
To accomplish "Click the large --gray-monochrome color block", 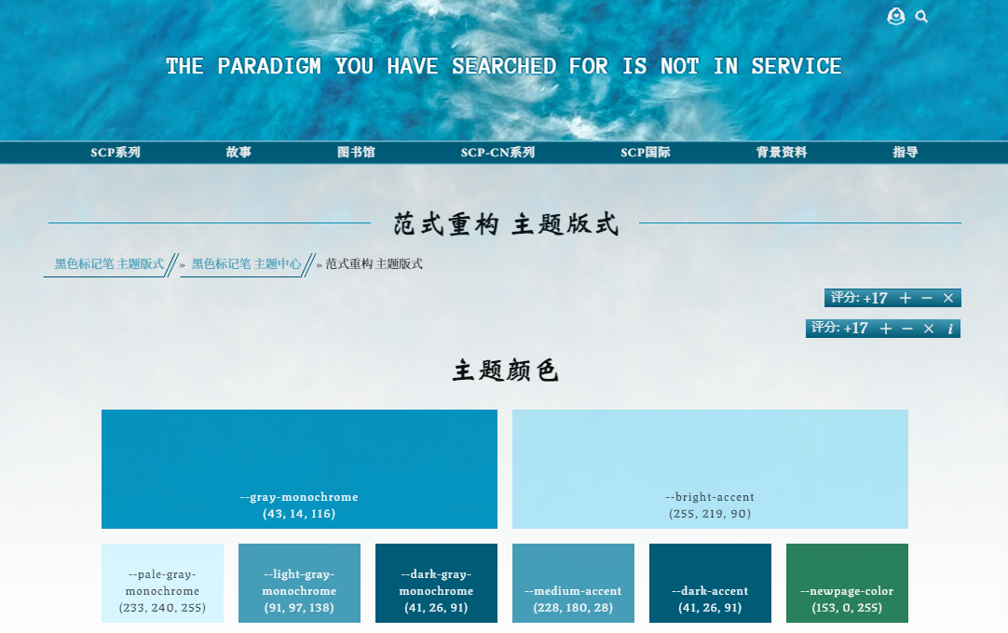I will [299, 468].
